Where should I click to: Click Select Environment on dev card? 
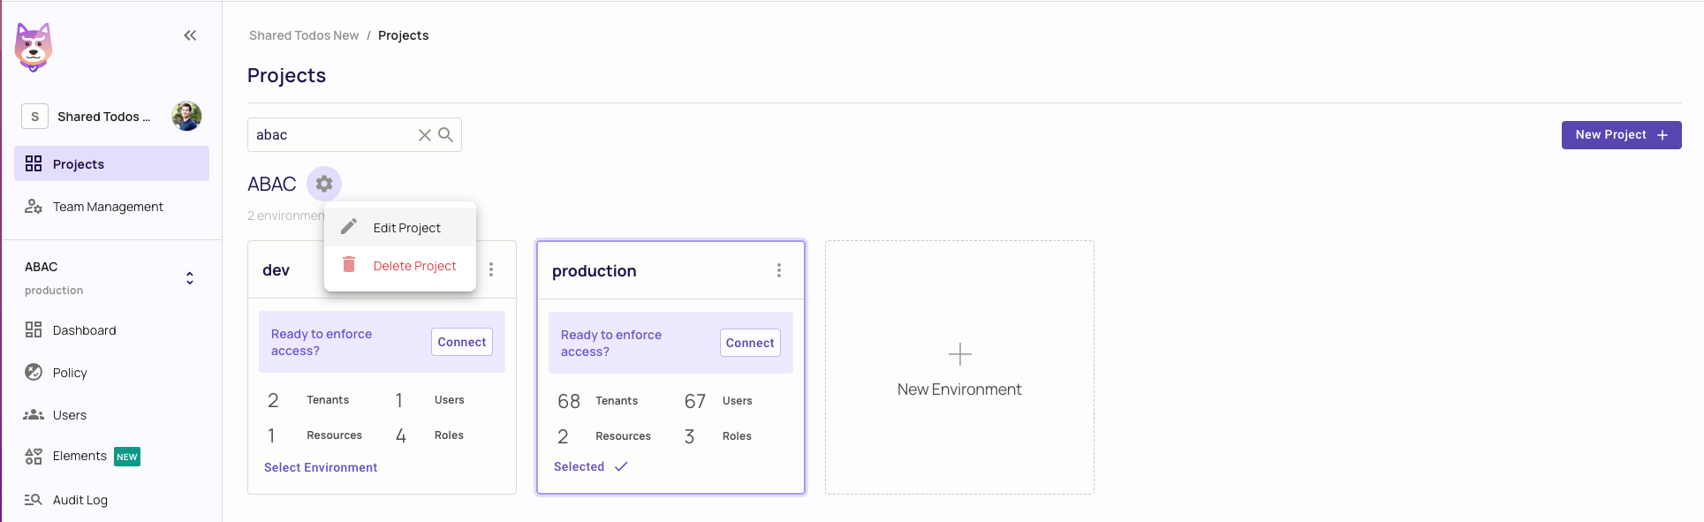(321, 467)
